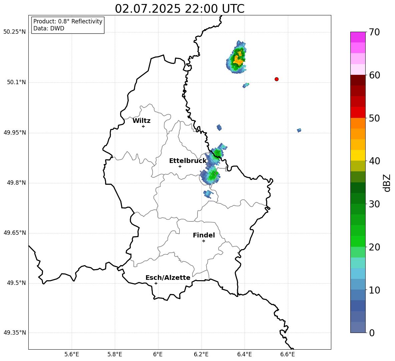Screen dimensions: 395x361
Task: Click the plot title 02.07.2025 22:00 UTC
Action: pyautogui.click(x=179, y=9)
